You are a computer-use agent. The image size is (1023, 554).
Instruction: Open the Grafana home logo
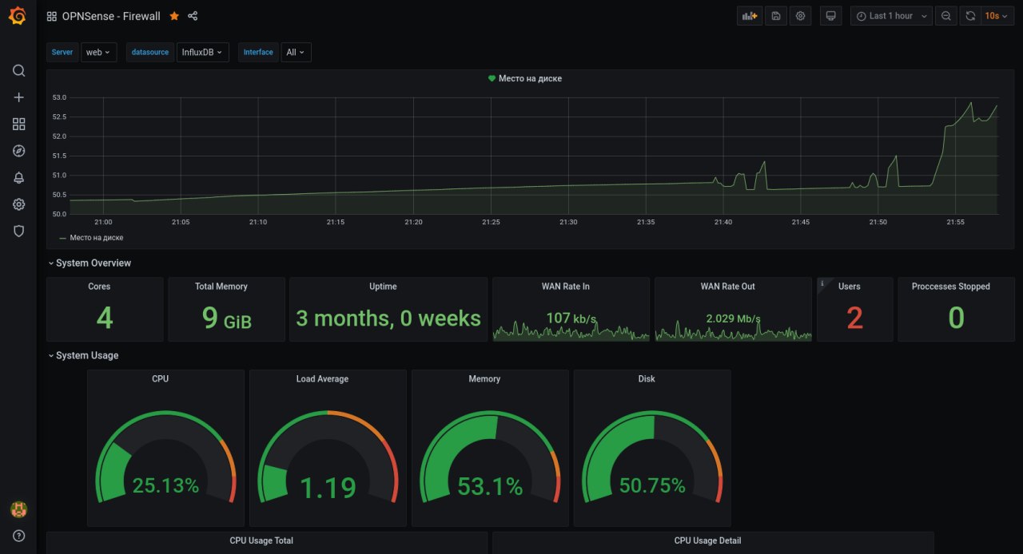point(18,17)
